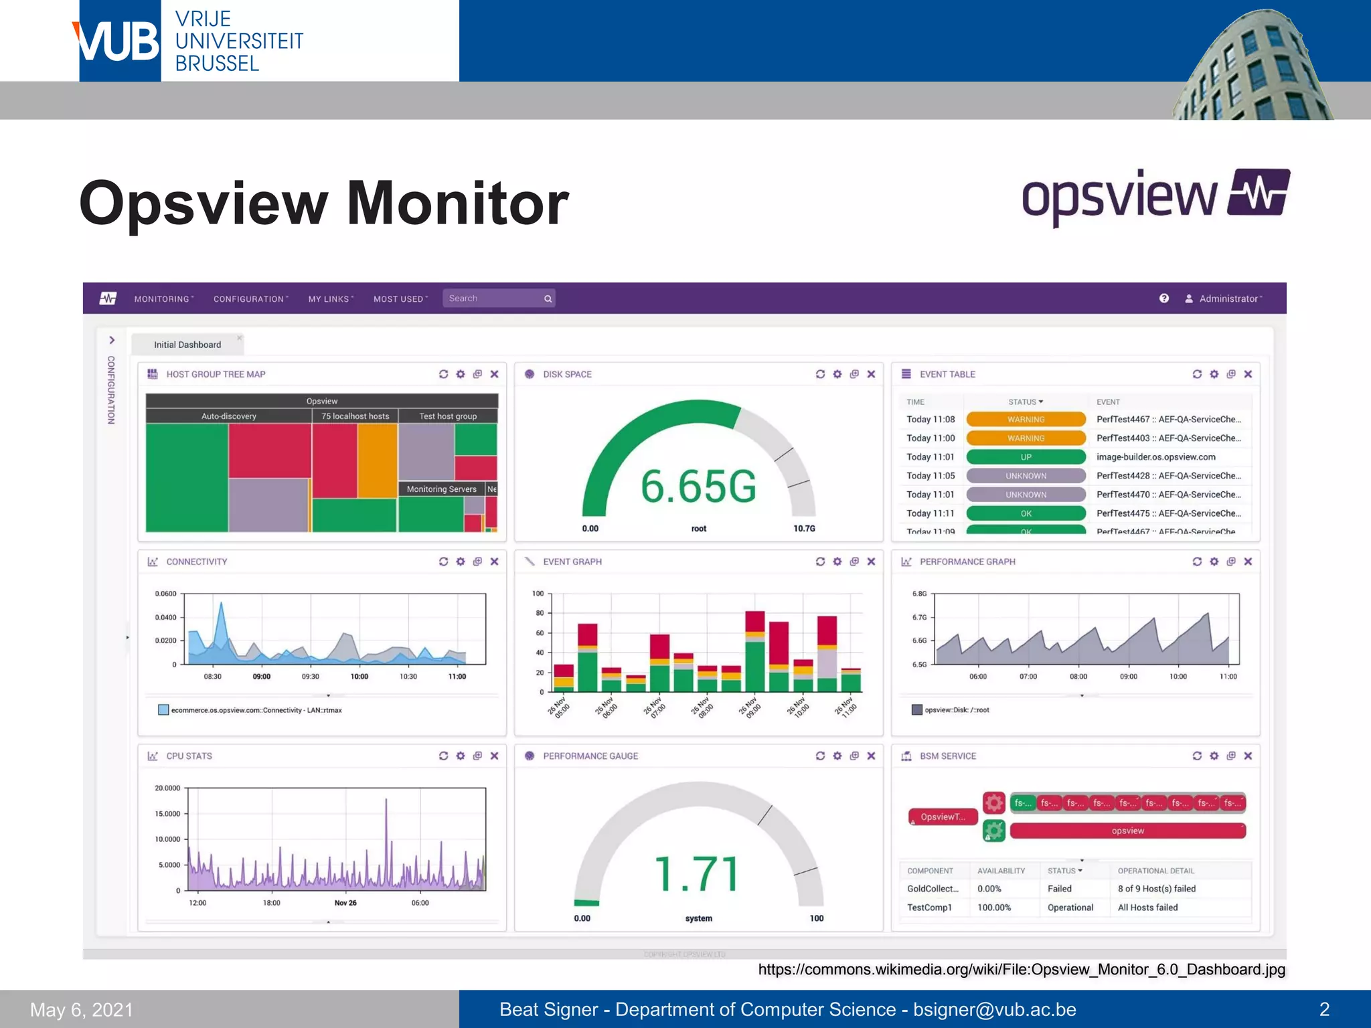Screen dimensions: 1371x1028
Task: Refresh the Host Group Tree Map panel
Action: click(443, 374)
